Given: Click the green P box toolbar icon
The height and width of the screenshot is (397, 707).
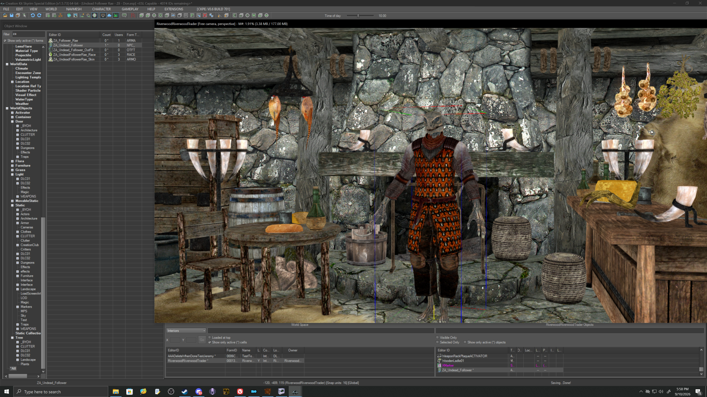Looking at the screenshot, I should [192, 15].
